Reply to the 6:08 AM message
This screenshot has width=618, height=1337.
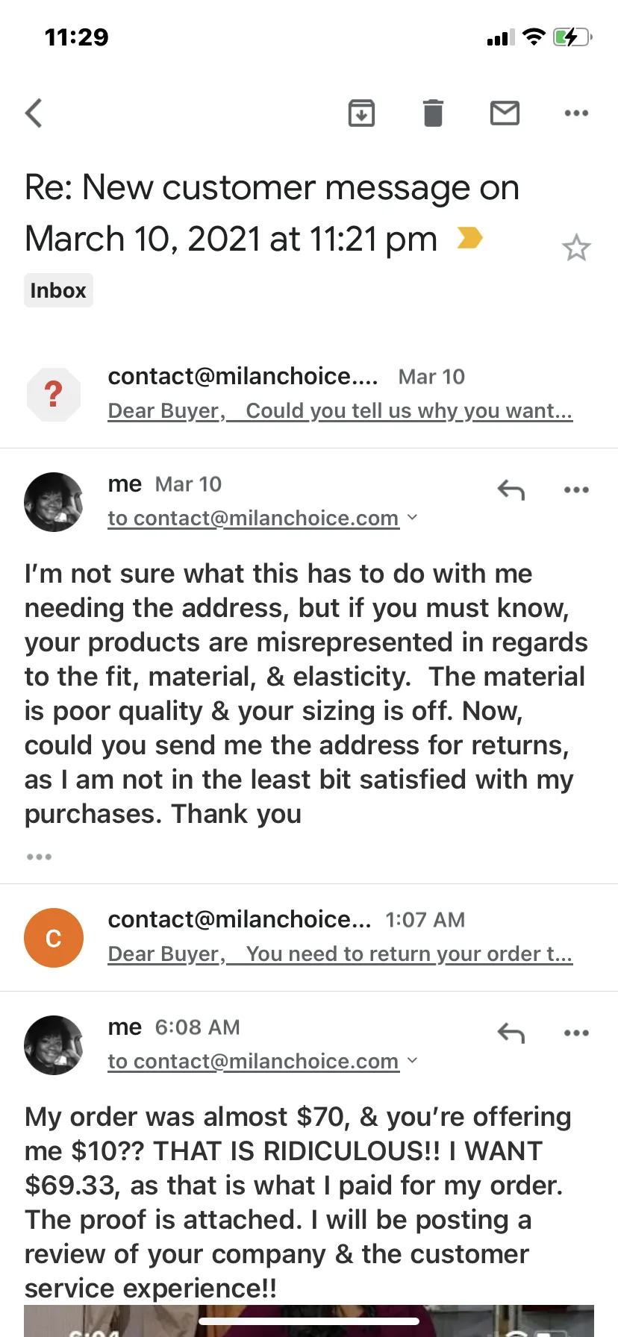511,1033
